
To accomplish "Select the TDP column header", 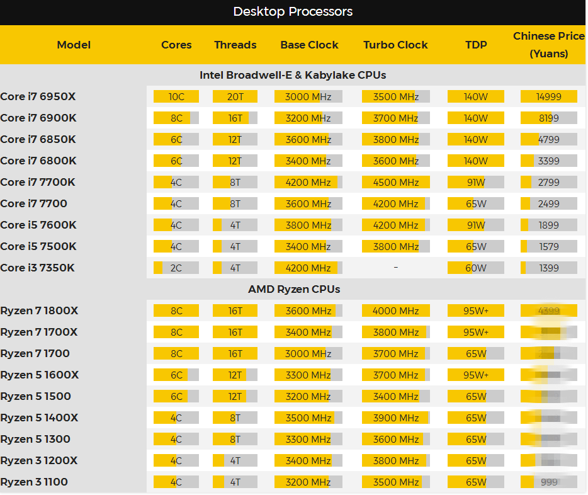I will 476,45.
